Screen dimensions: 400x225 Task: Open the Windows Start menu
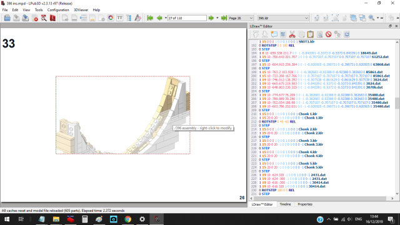pyautogui.click(x=7, y=219)
